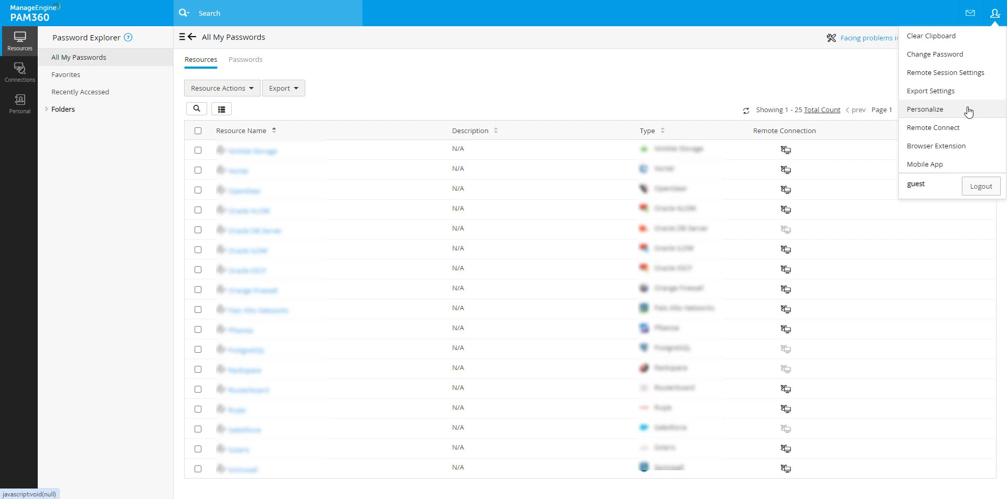Sort by Description using sort arrows
The height and width of the screenshot is (499, 1007).
point(496,131)
